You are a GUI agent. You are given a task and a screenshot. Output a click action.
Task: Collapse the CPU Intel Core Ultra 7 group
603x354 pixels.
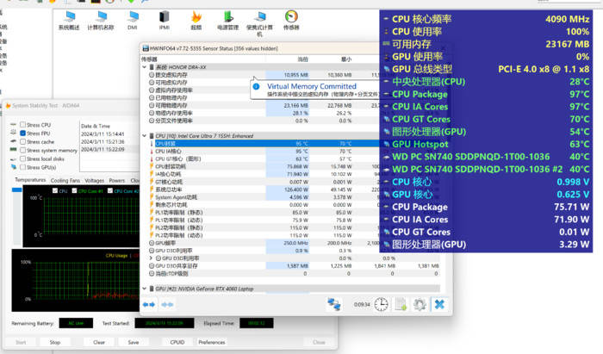[x=145, y=136]
